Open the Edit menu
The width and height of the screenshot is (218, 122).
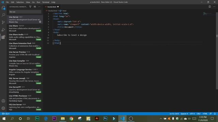pyautogui.click(x=13, y=2)
